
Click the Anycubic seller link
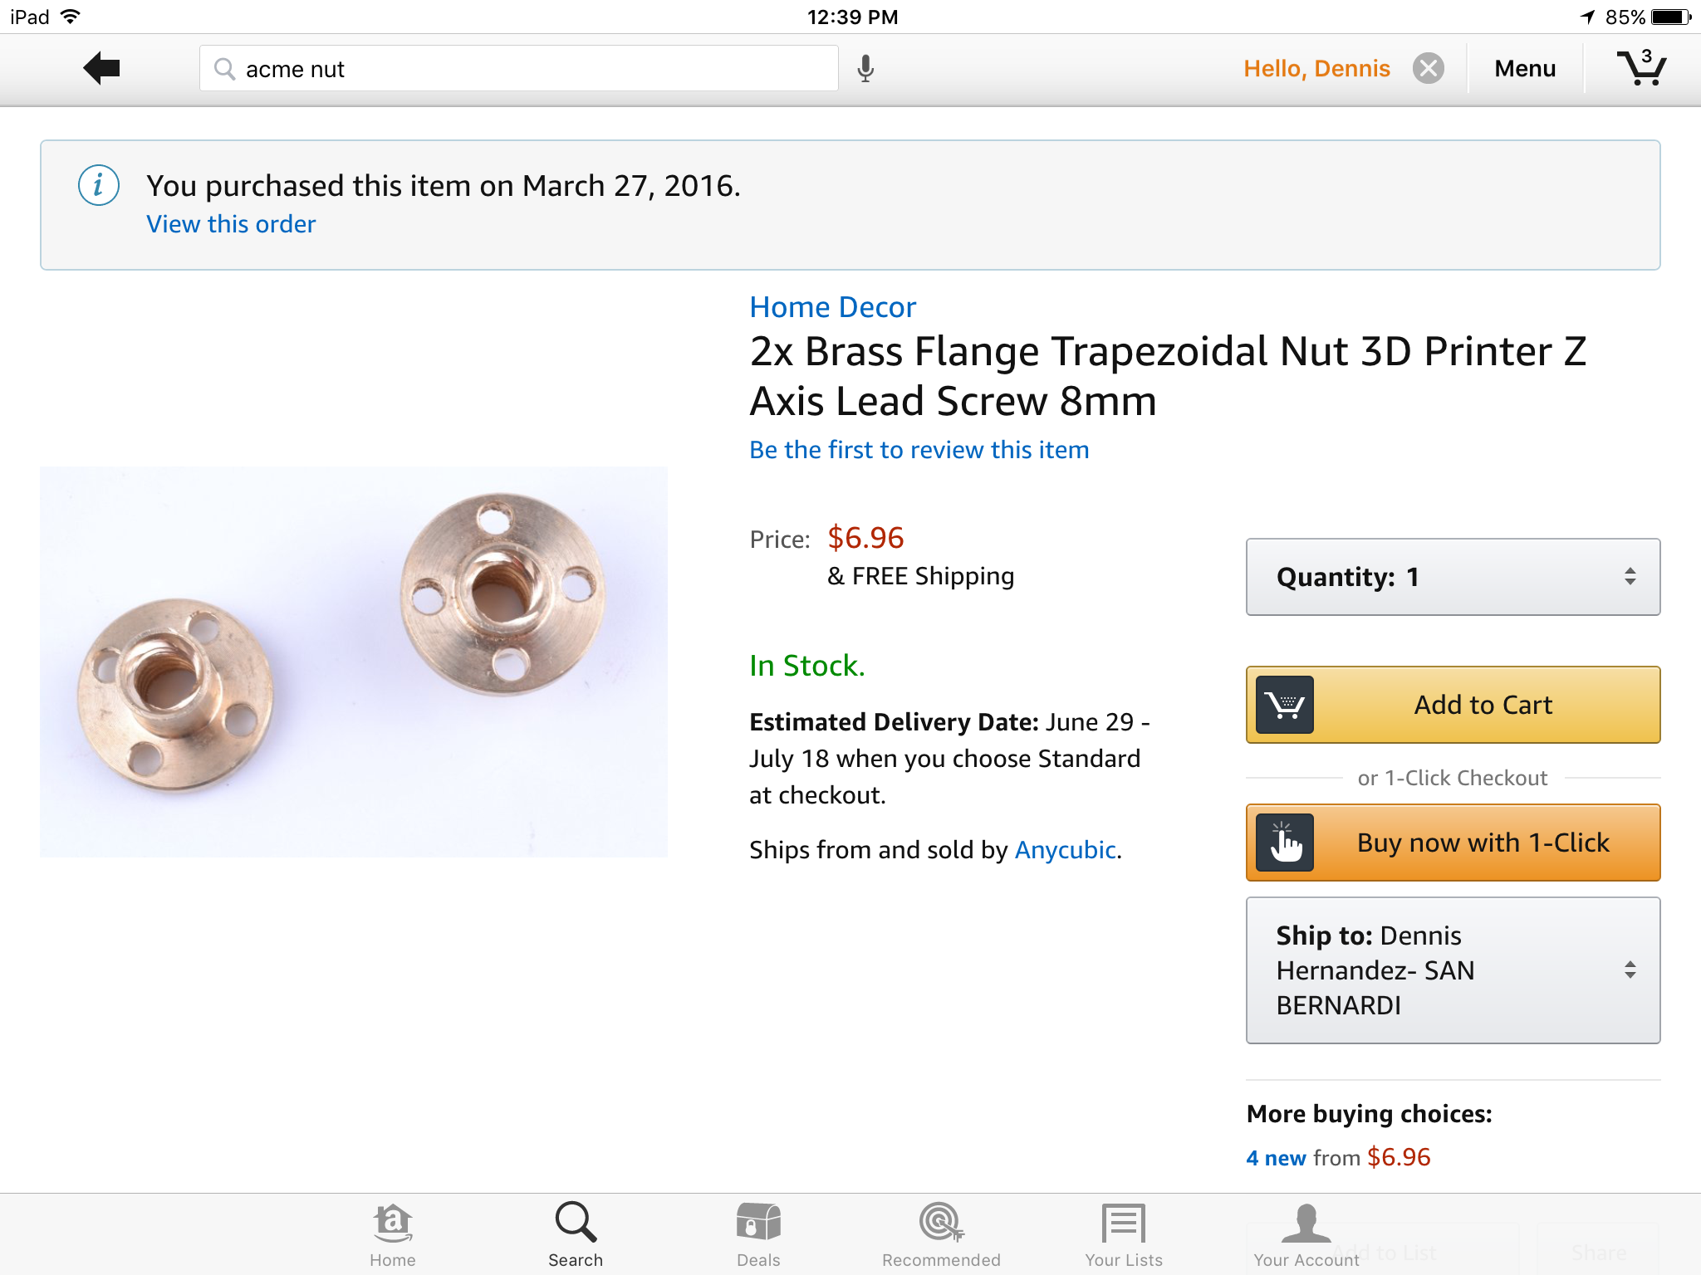pyautogui.click(x=1065, y=850)
